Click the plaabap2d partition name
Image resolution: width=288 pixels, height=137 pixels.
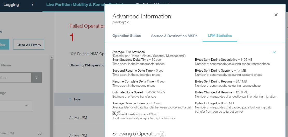coord(121,22)
